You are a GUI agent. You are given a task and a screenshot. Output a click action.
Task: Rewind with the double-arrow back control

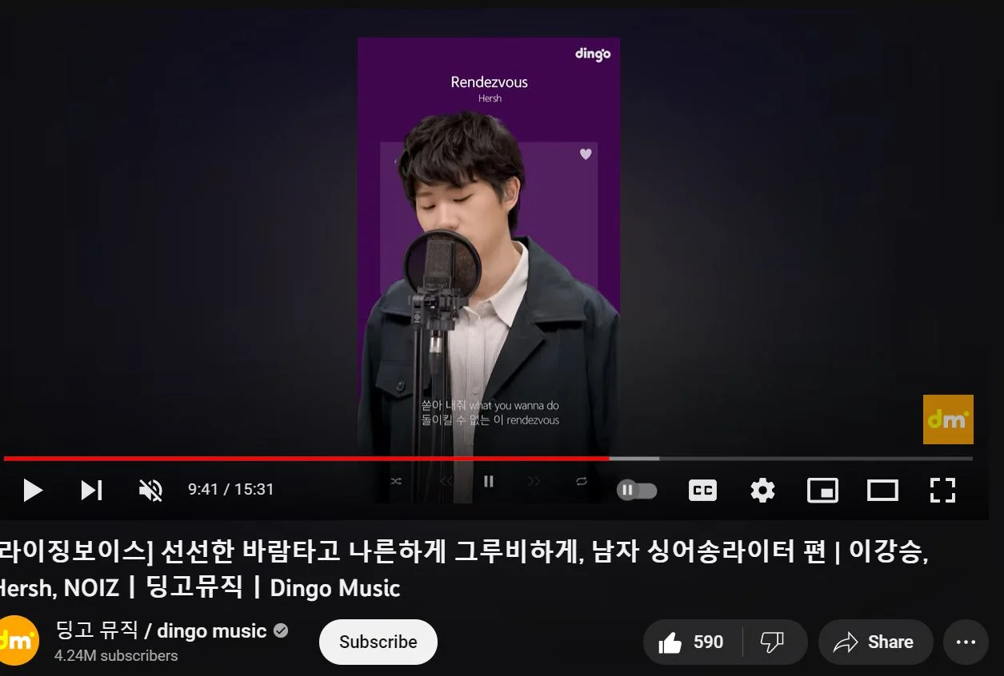446,481
